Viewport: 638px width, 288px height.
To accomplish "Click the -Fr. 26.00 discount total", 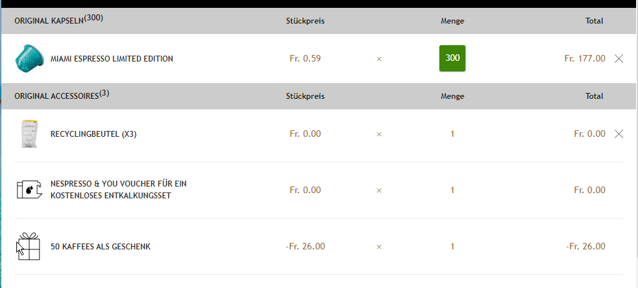I will 585,247.
